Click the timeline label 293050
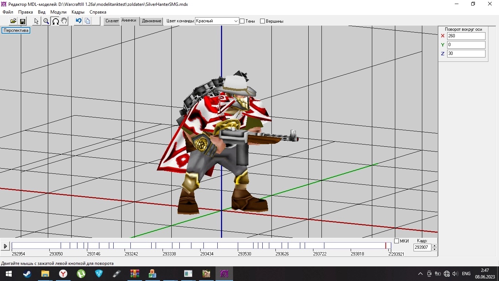The width and height of the screenshot is (499, 281). coord(56,254)
